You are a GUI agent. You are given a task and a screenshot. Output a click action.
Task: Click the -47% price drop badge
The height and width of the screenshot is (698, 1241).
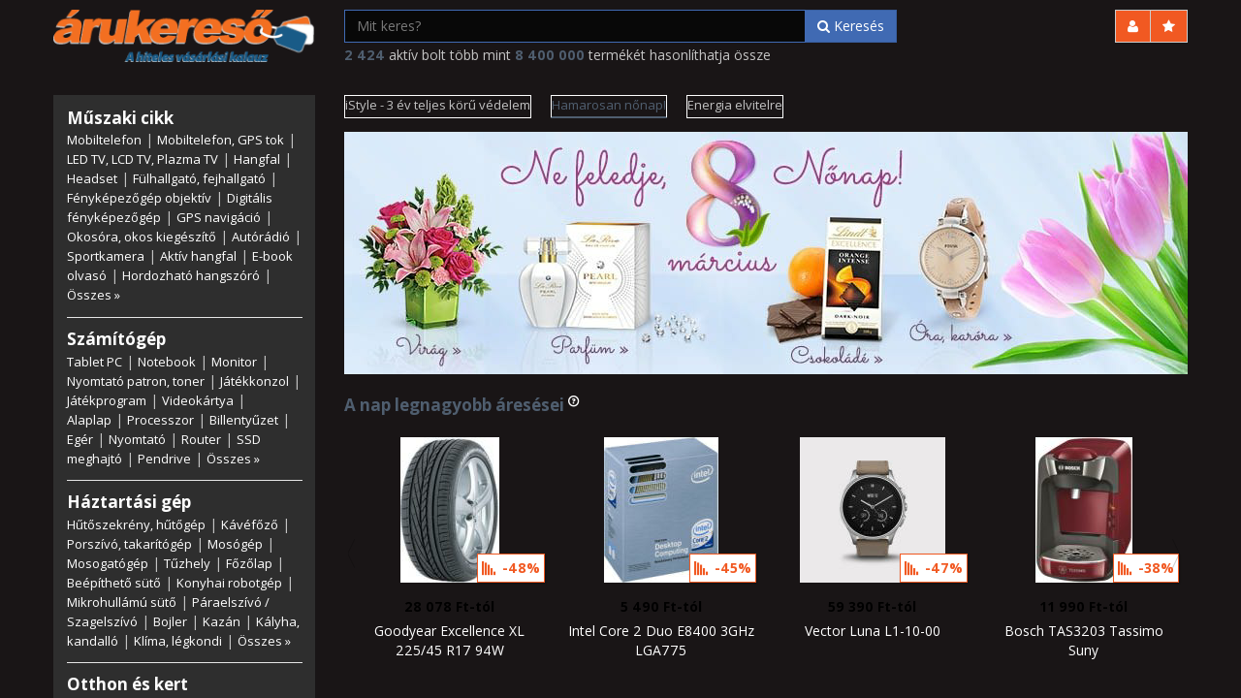pyautogui.click(x=934, y=568)
